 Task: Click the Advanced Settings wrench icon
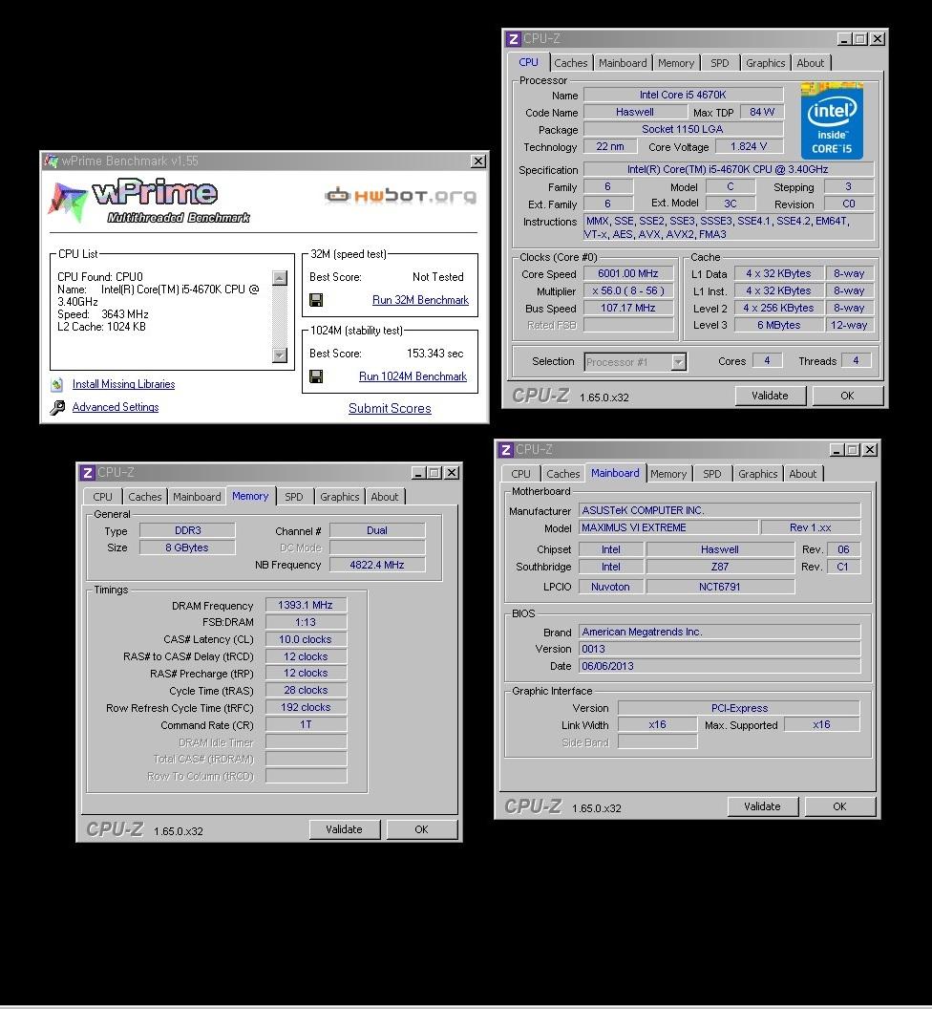[x=57, y=407]
